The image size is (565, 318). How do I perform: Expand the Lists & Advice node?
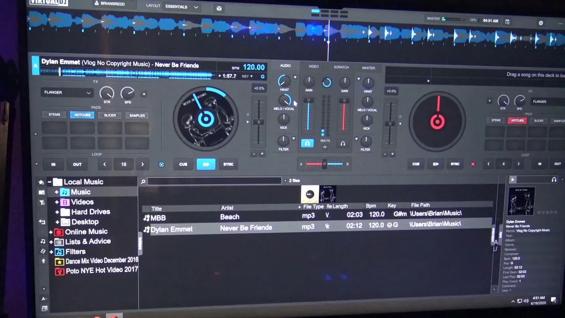tap(51, 242)
